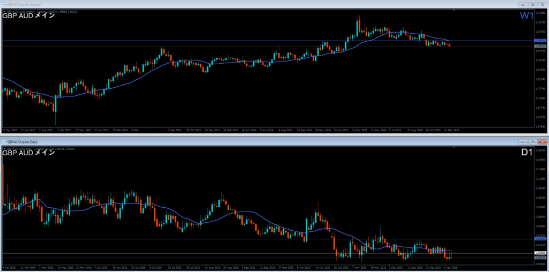
Task: Click the '17 Apr 2022' date on Weekly axis
Action: [x=9, y=130]
